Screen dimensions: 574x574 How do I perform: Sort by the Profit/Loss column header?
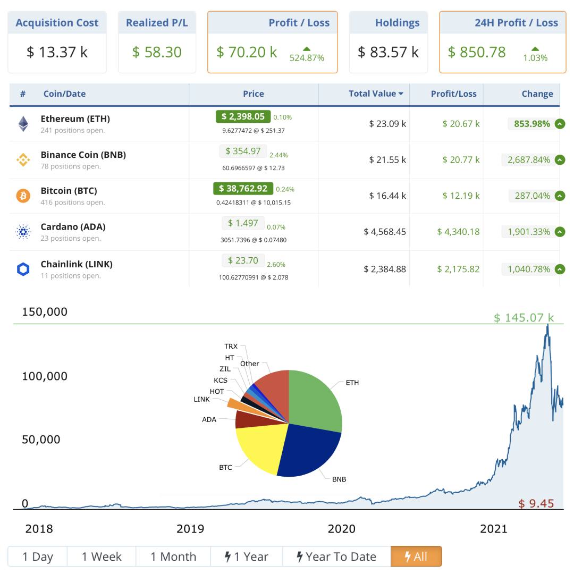(x=453, y=94)
